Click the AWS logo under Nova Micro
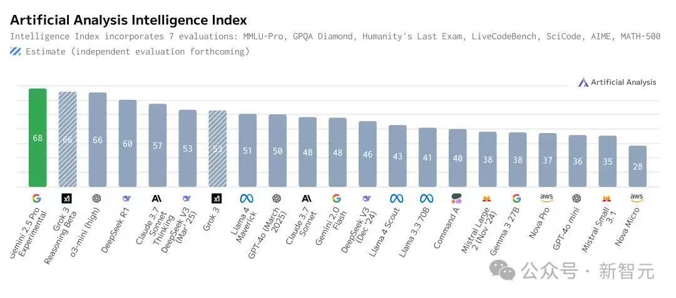 click(x=637, y=198)
